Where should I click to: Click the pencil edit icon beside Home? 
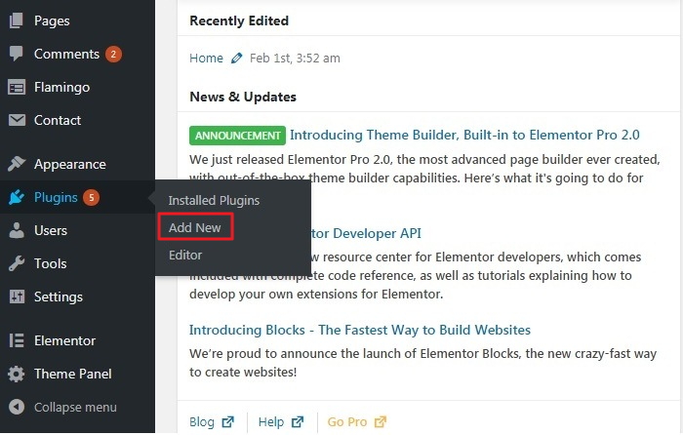pyautogui.click(x=236, y=58)
